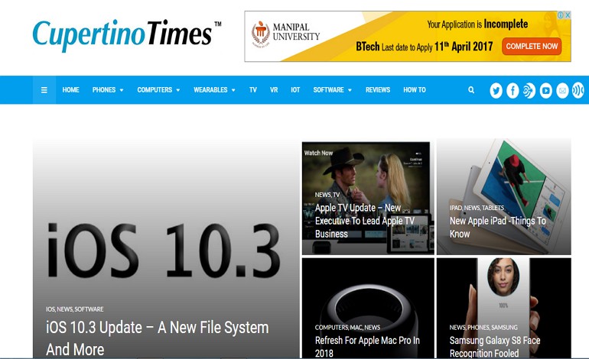Click the IPAD category tag
589x359 pixels.
pos(456,208)
